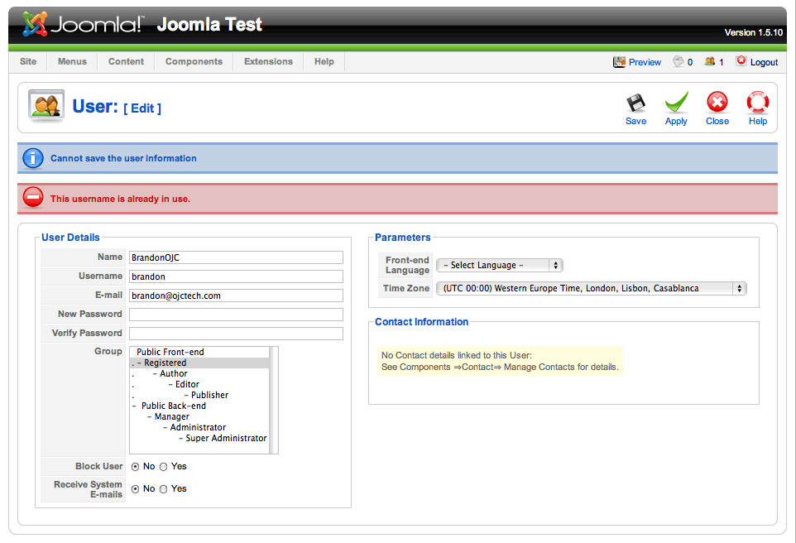Click the Save floppy disk icon
Image resolution: width=796 pixels, height=543 pixels.
point(635,103)
